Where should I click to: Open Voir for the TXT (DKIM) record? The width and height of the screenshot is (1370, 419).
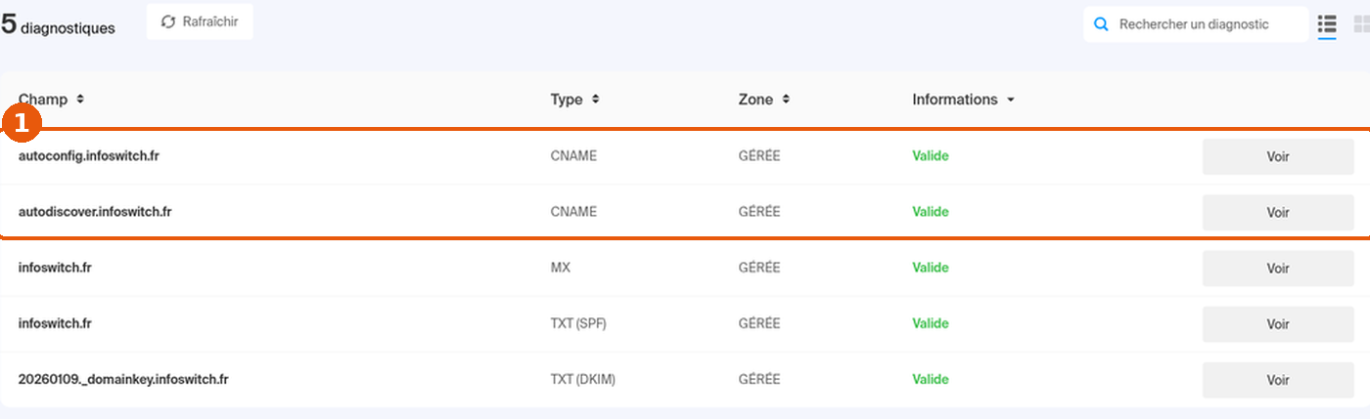point(1278,380)
